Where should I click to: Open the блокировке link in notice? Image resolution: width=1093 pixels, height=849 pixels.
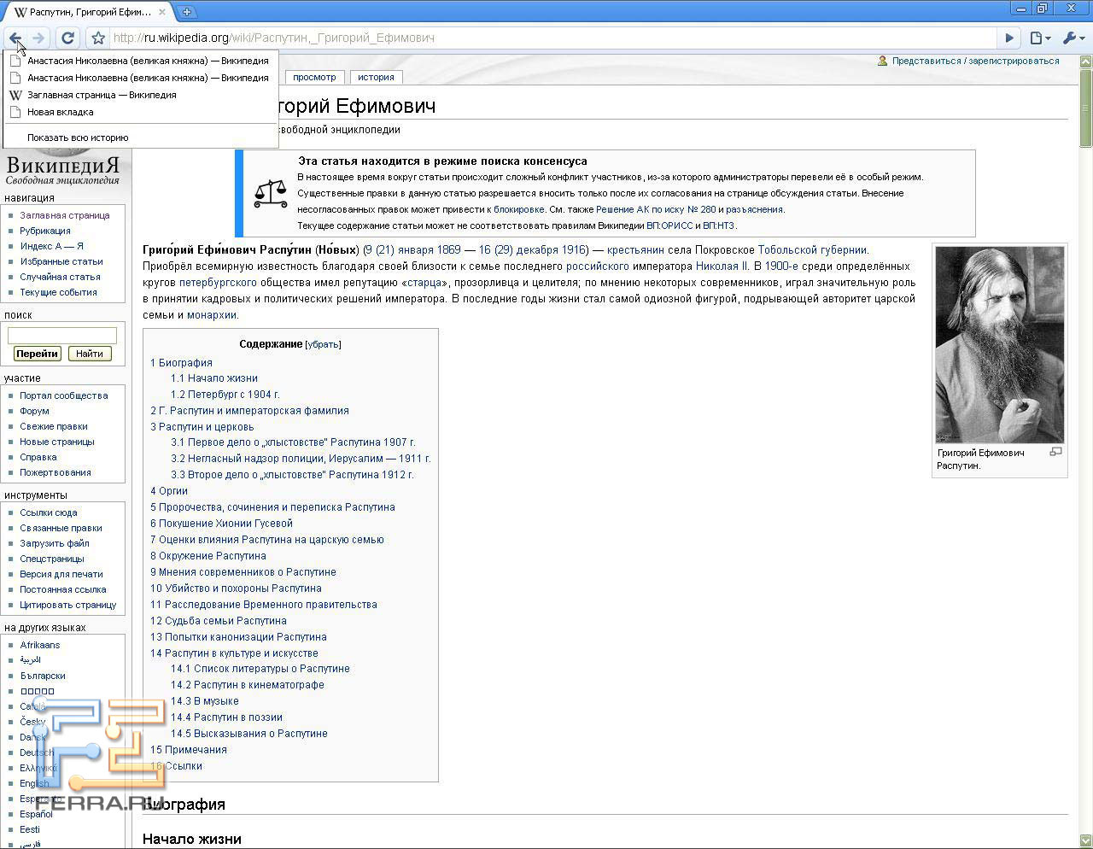pyautogui.click(x=519, y=209)
